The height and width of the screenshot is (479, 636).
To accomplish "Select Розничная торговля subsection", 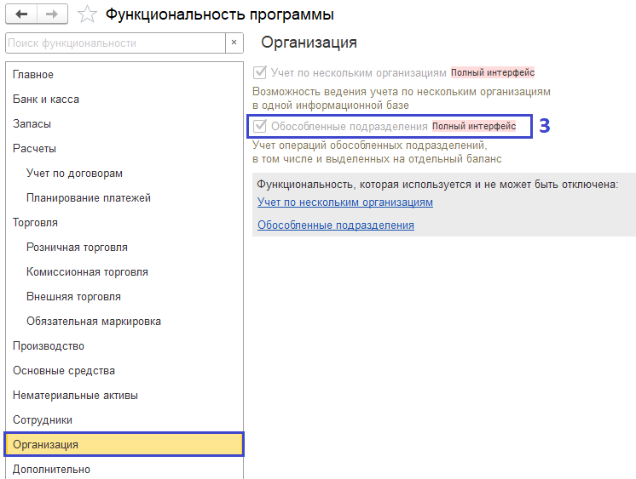I will (x=77, y=248).
